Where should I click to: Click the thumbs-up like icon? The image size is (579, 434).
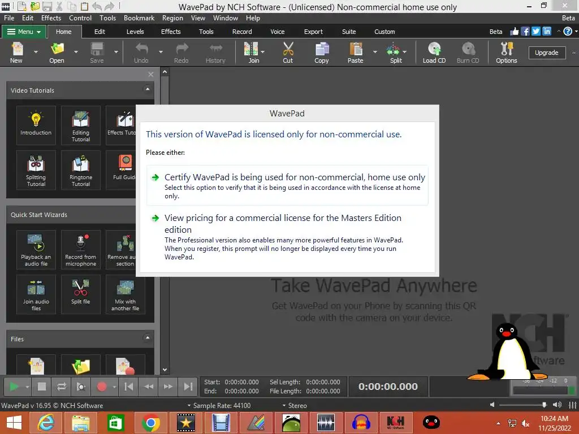pyautogui.click(x=515, y=32)
